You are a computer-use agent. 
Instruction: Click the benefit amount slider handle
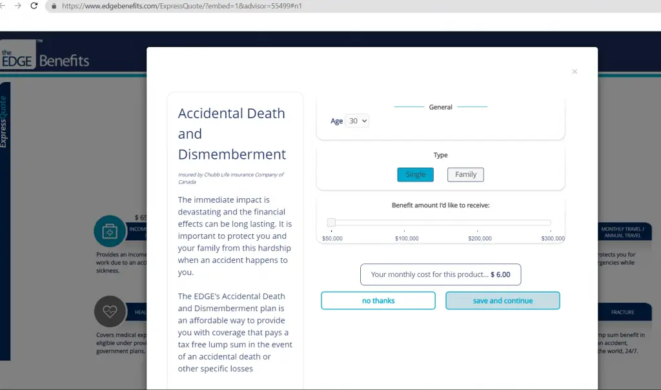pos(331,223)
